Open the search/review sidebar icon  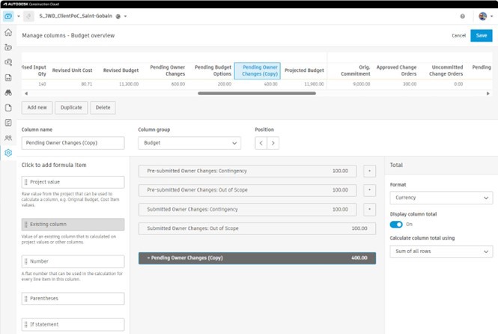click(8, 63)
